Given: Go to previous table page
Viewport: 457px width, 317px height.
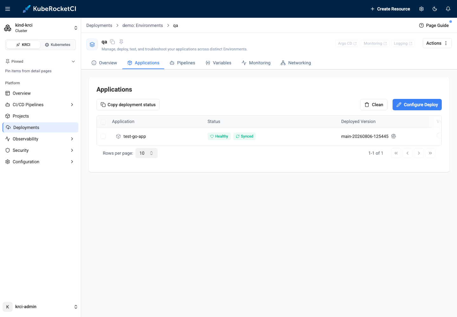Looking at the screenshot, I should (x=407, y=153).
